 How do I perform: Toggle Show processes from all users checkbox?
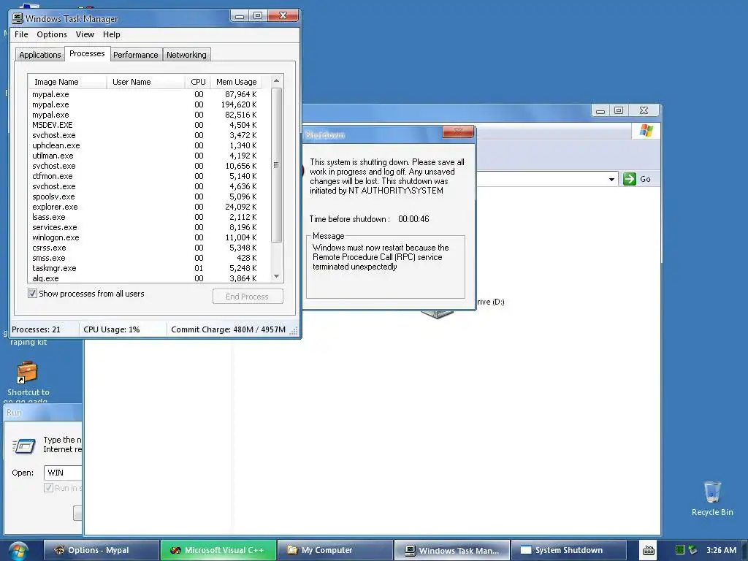(x=32, y=294)
